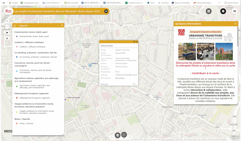Open the arcOrama bookmark
The image size is (241, 141).
tap(164, 3)
